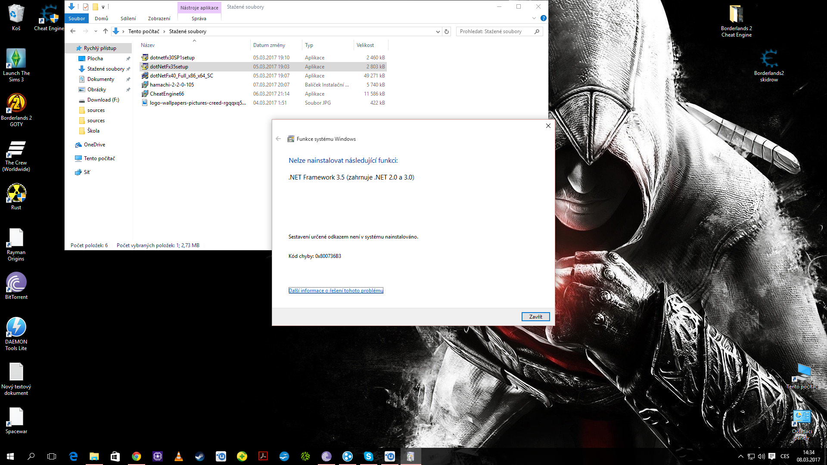Go up one folder level arrow
The image size is (827, 465).
click(106, 31)
